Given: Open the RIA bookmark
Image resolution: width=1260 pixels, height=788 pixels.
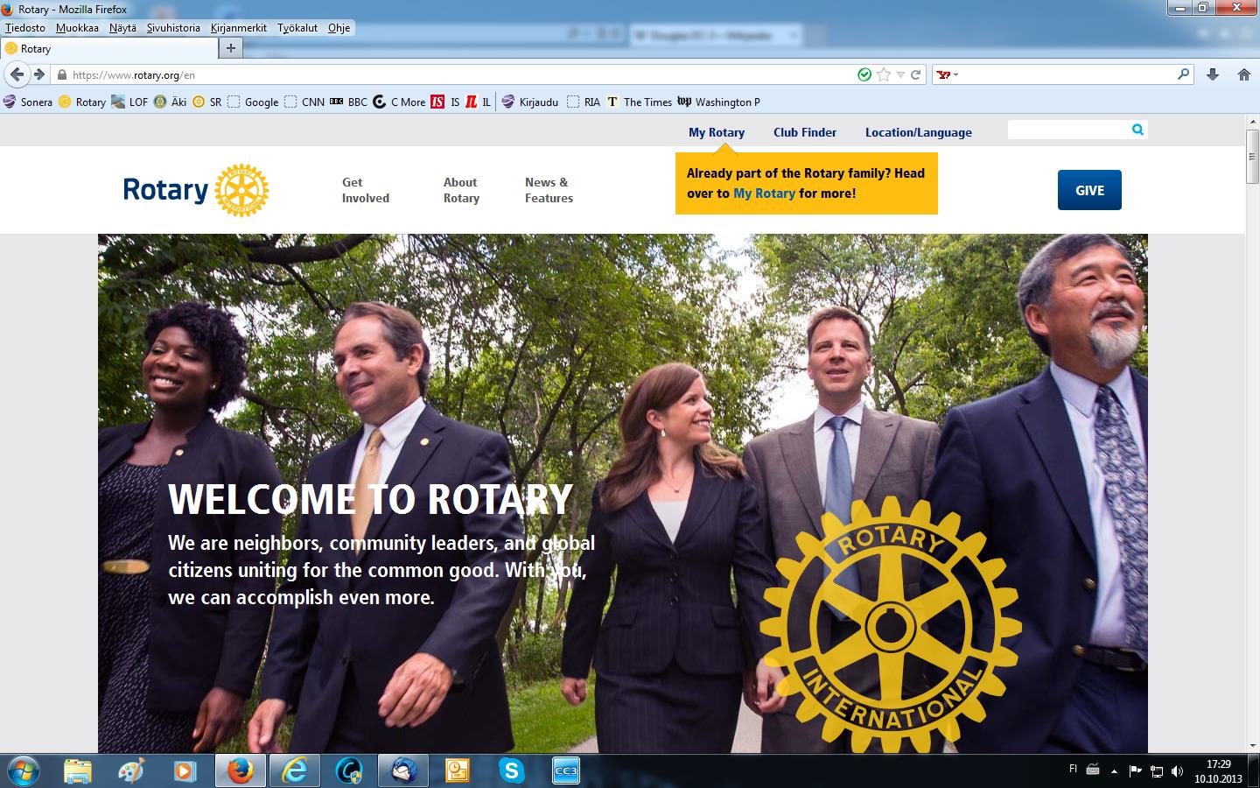Looking at the screenshot, I should [x=584, y=102].
